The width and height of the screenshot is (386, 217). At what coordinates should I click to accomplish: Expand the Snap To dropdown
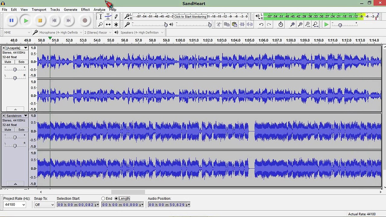click(x=44, y=205)
